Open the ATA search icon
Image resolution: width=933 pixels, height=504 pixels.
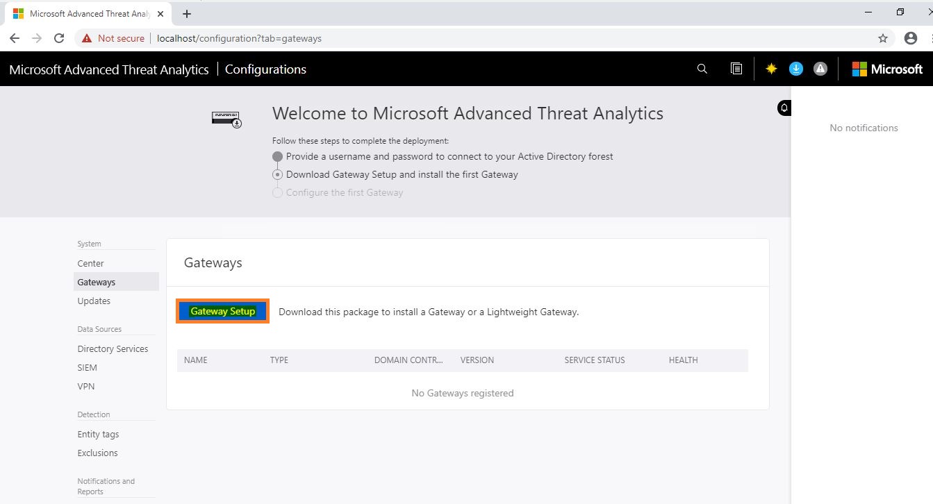coord(702,69)
